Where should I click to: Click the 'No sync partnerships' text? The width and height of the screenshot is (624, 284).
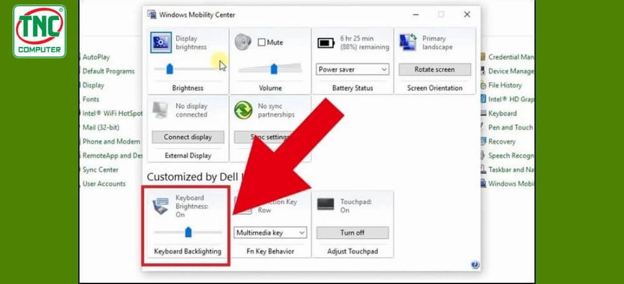pos(276,111)
